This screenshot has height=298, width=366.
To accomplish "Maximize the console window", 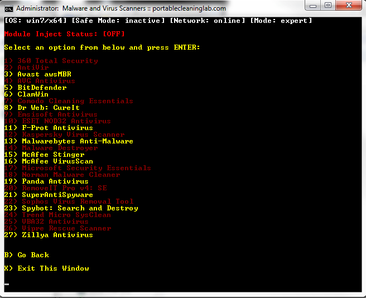I will (x=328, y=5).
